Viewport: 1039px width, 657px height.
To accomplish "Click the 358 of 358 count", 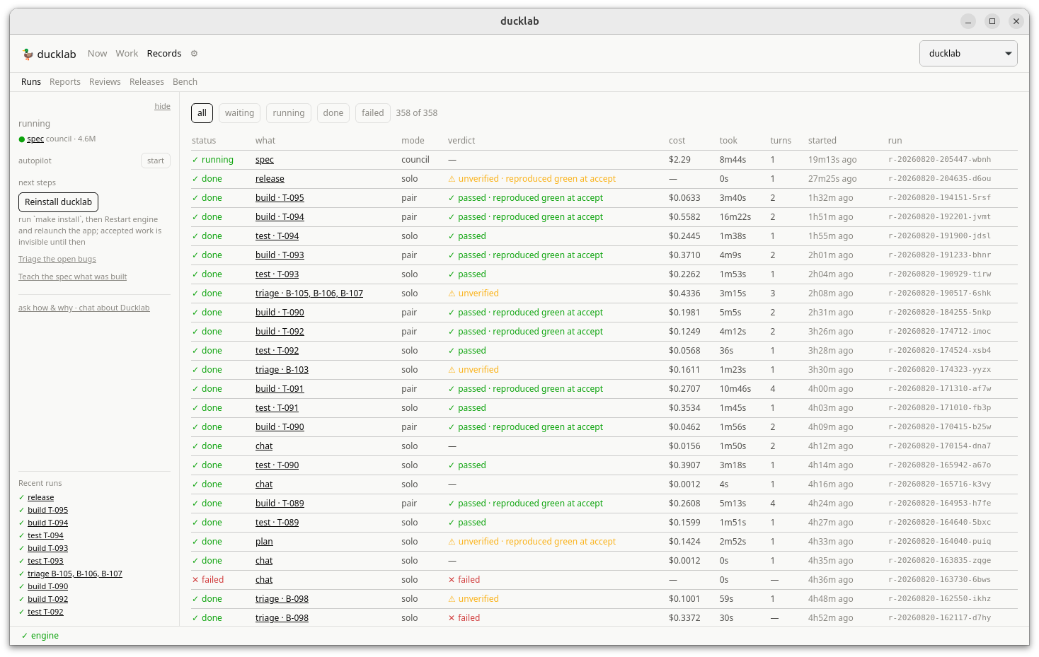I will tap(417, 113).
